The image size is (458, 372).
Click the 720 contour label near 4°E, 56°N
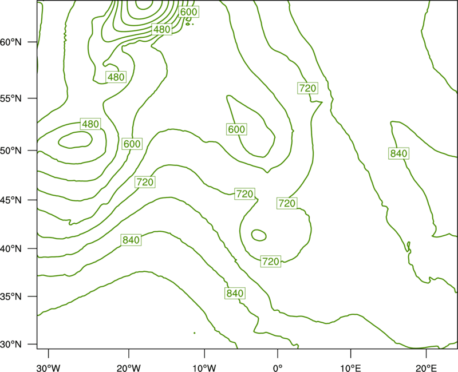pos(307,88)
